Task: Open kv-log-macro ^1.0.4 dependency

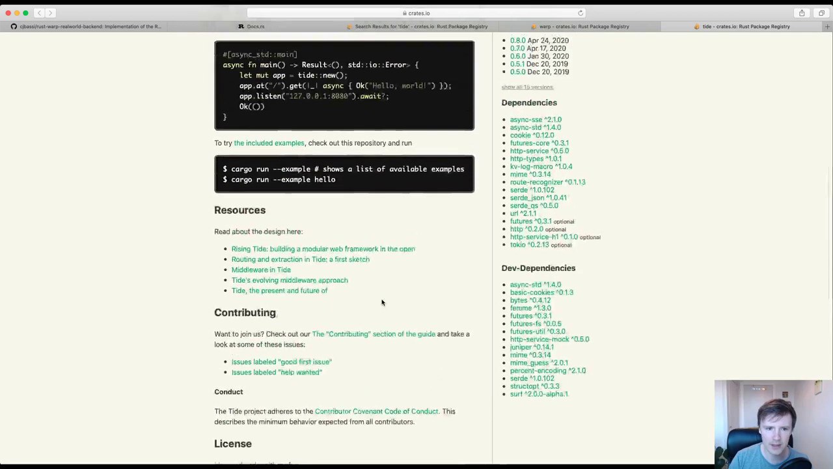Action: tap(541, 167)
